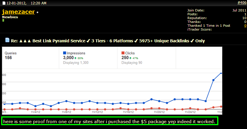Click the 11/4/12 axis date label
247x129 pixels.
(x=35, y=112)
